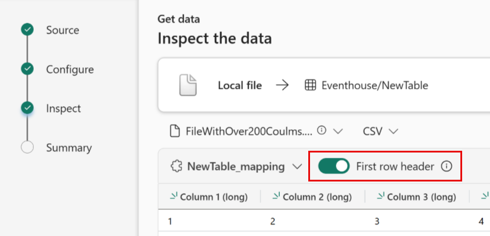The image size is (490, 236).
Task: Click the Local file document icon
Action: (x=188, y=85)
